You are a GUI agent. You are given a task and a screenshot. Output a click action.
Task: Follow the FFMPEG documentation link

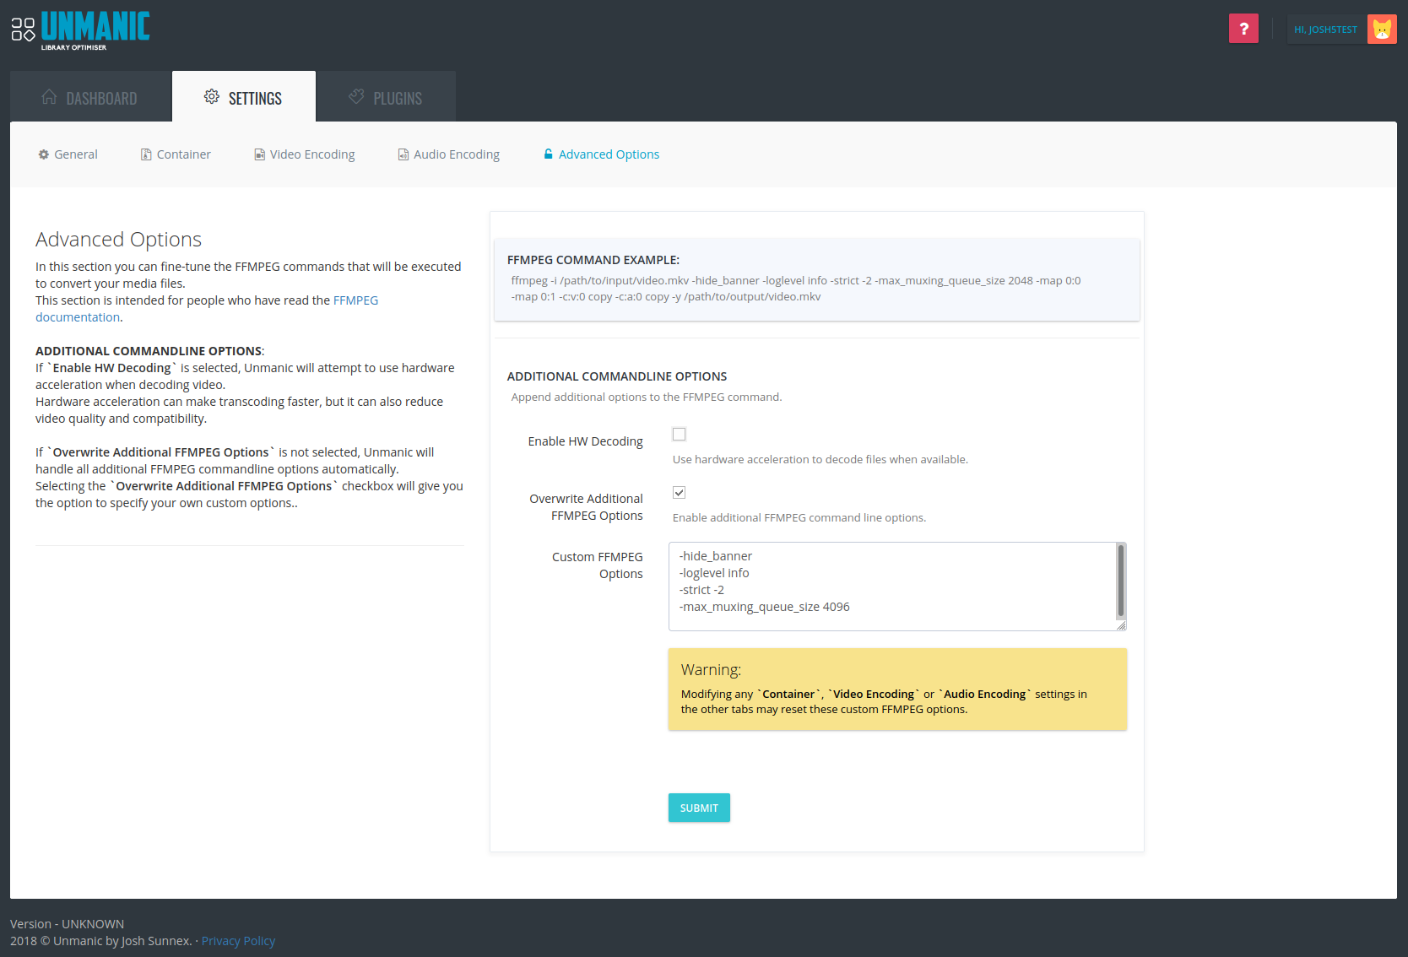(207, 309)
